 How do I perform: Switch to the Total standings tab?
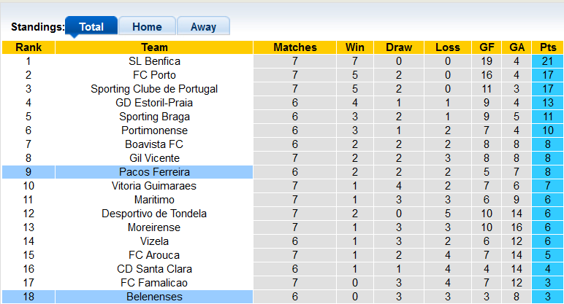(91, 27)
